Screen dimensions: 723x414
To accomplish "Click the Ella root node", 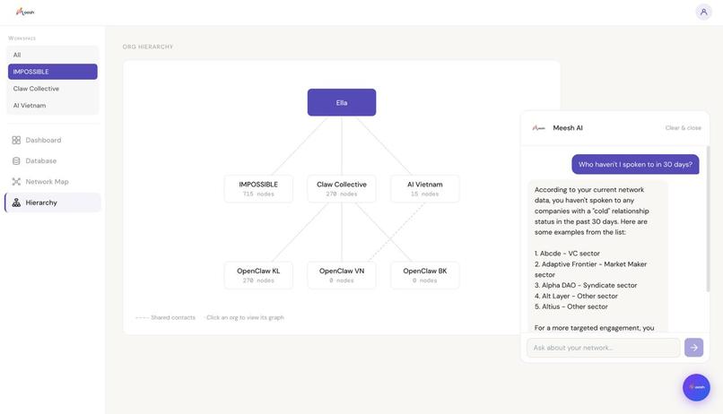I will pos(342,103).
